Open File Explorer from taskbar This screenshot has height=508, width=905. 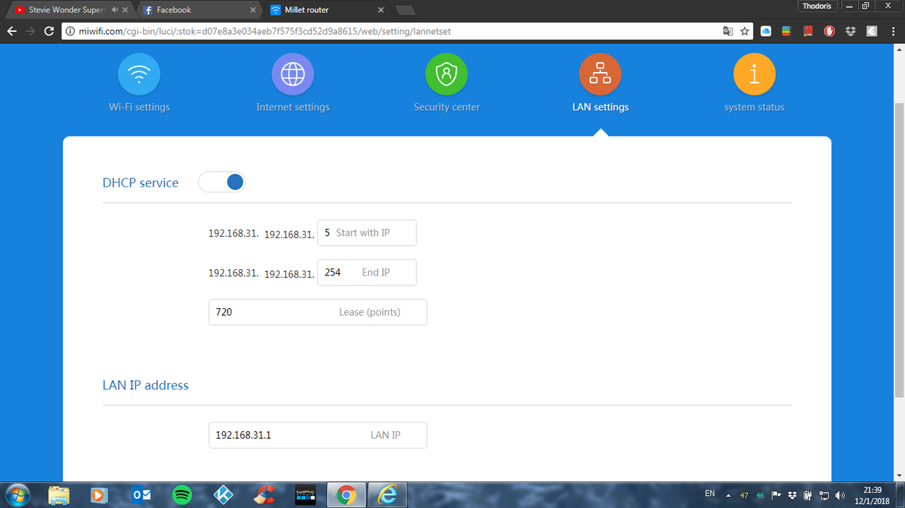tap(59, 495)
